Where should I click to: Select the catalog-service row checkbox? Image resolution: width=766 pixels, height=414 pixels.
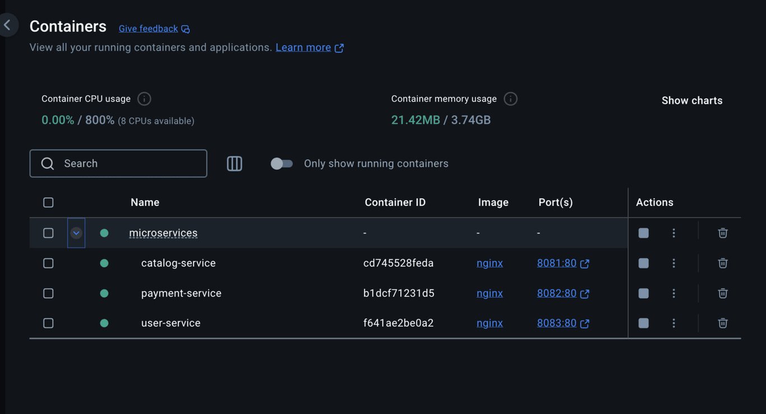48,262
